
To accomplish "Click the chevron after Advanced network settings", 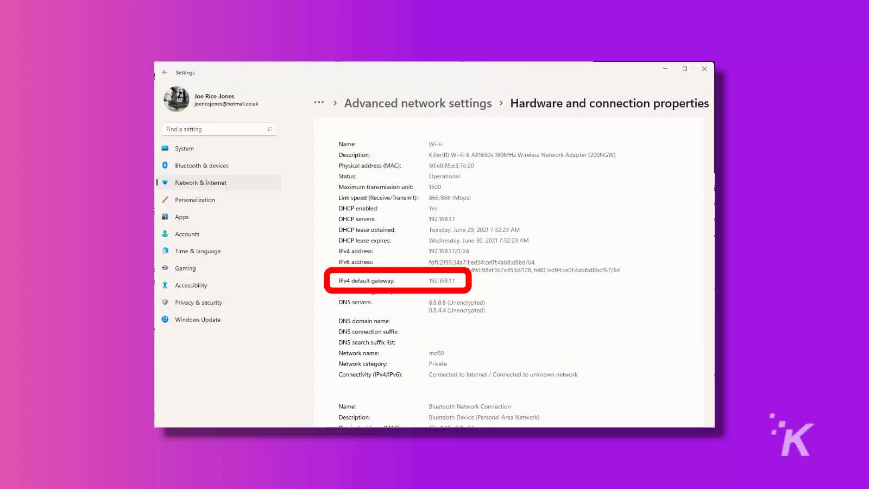I will point(501,103).
